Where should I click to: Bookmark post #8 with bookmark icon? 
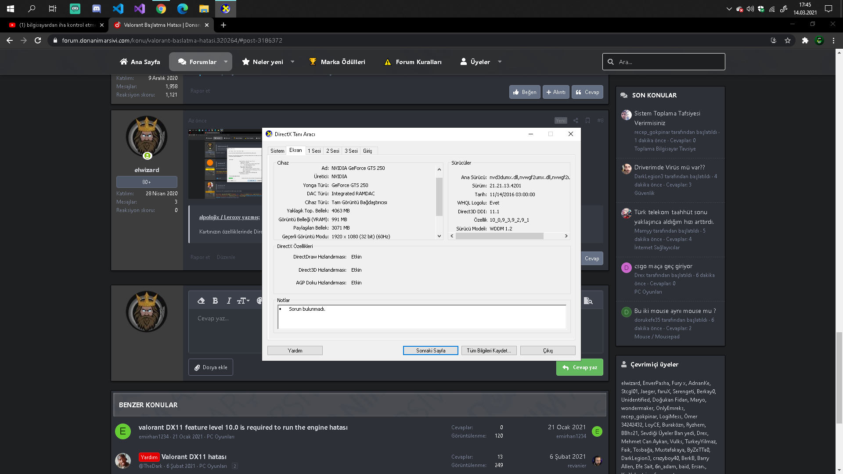[587, 120]
